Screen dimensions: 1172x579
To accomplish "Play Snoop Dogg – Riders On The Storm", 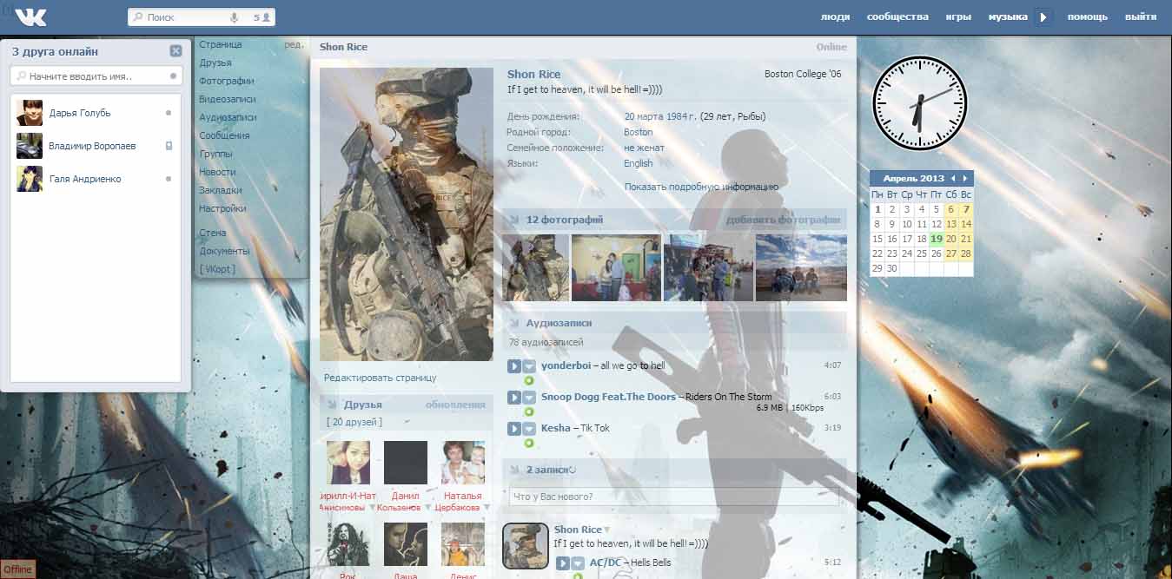I will point(513,398).
